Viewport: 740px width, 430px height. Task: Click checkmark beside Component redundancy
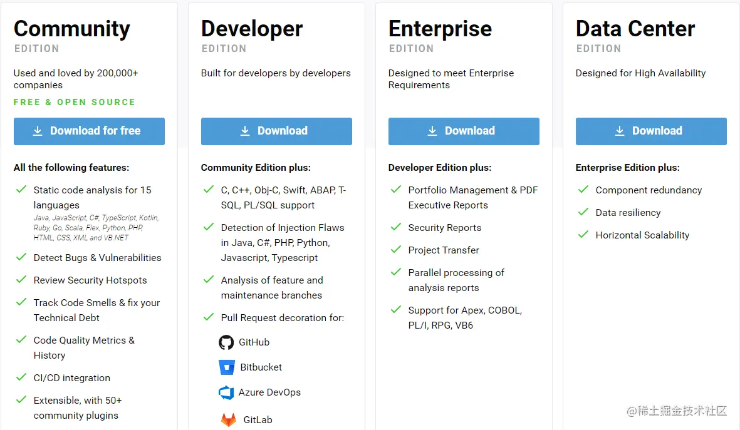(x=583, y=189)
